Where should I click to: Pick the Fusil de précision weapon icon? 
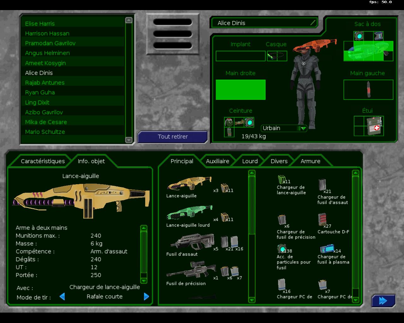191,270
